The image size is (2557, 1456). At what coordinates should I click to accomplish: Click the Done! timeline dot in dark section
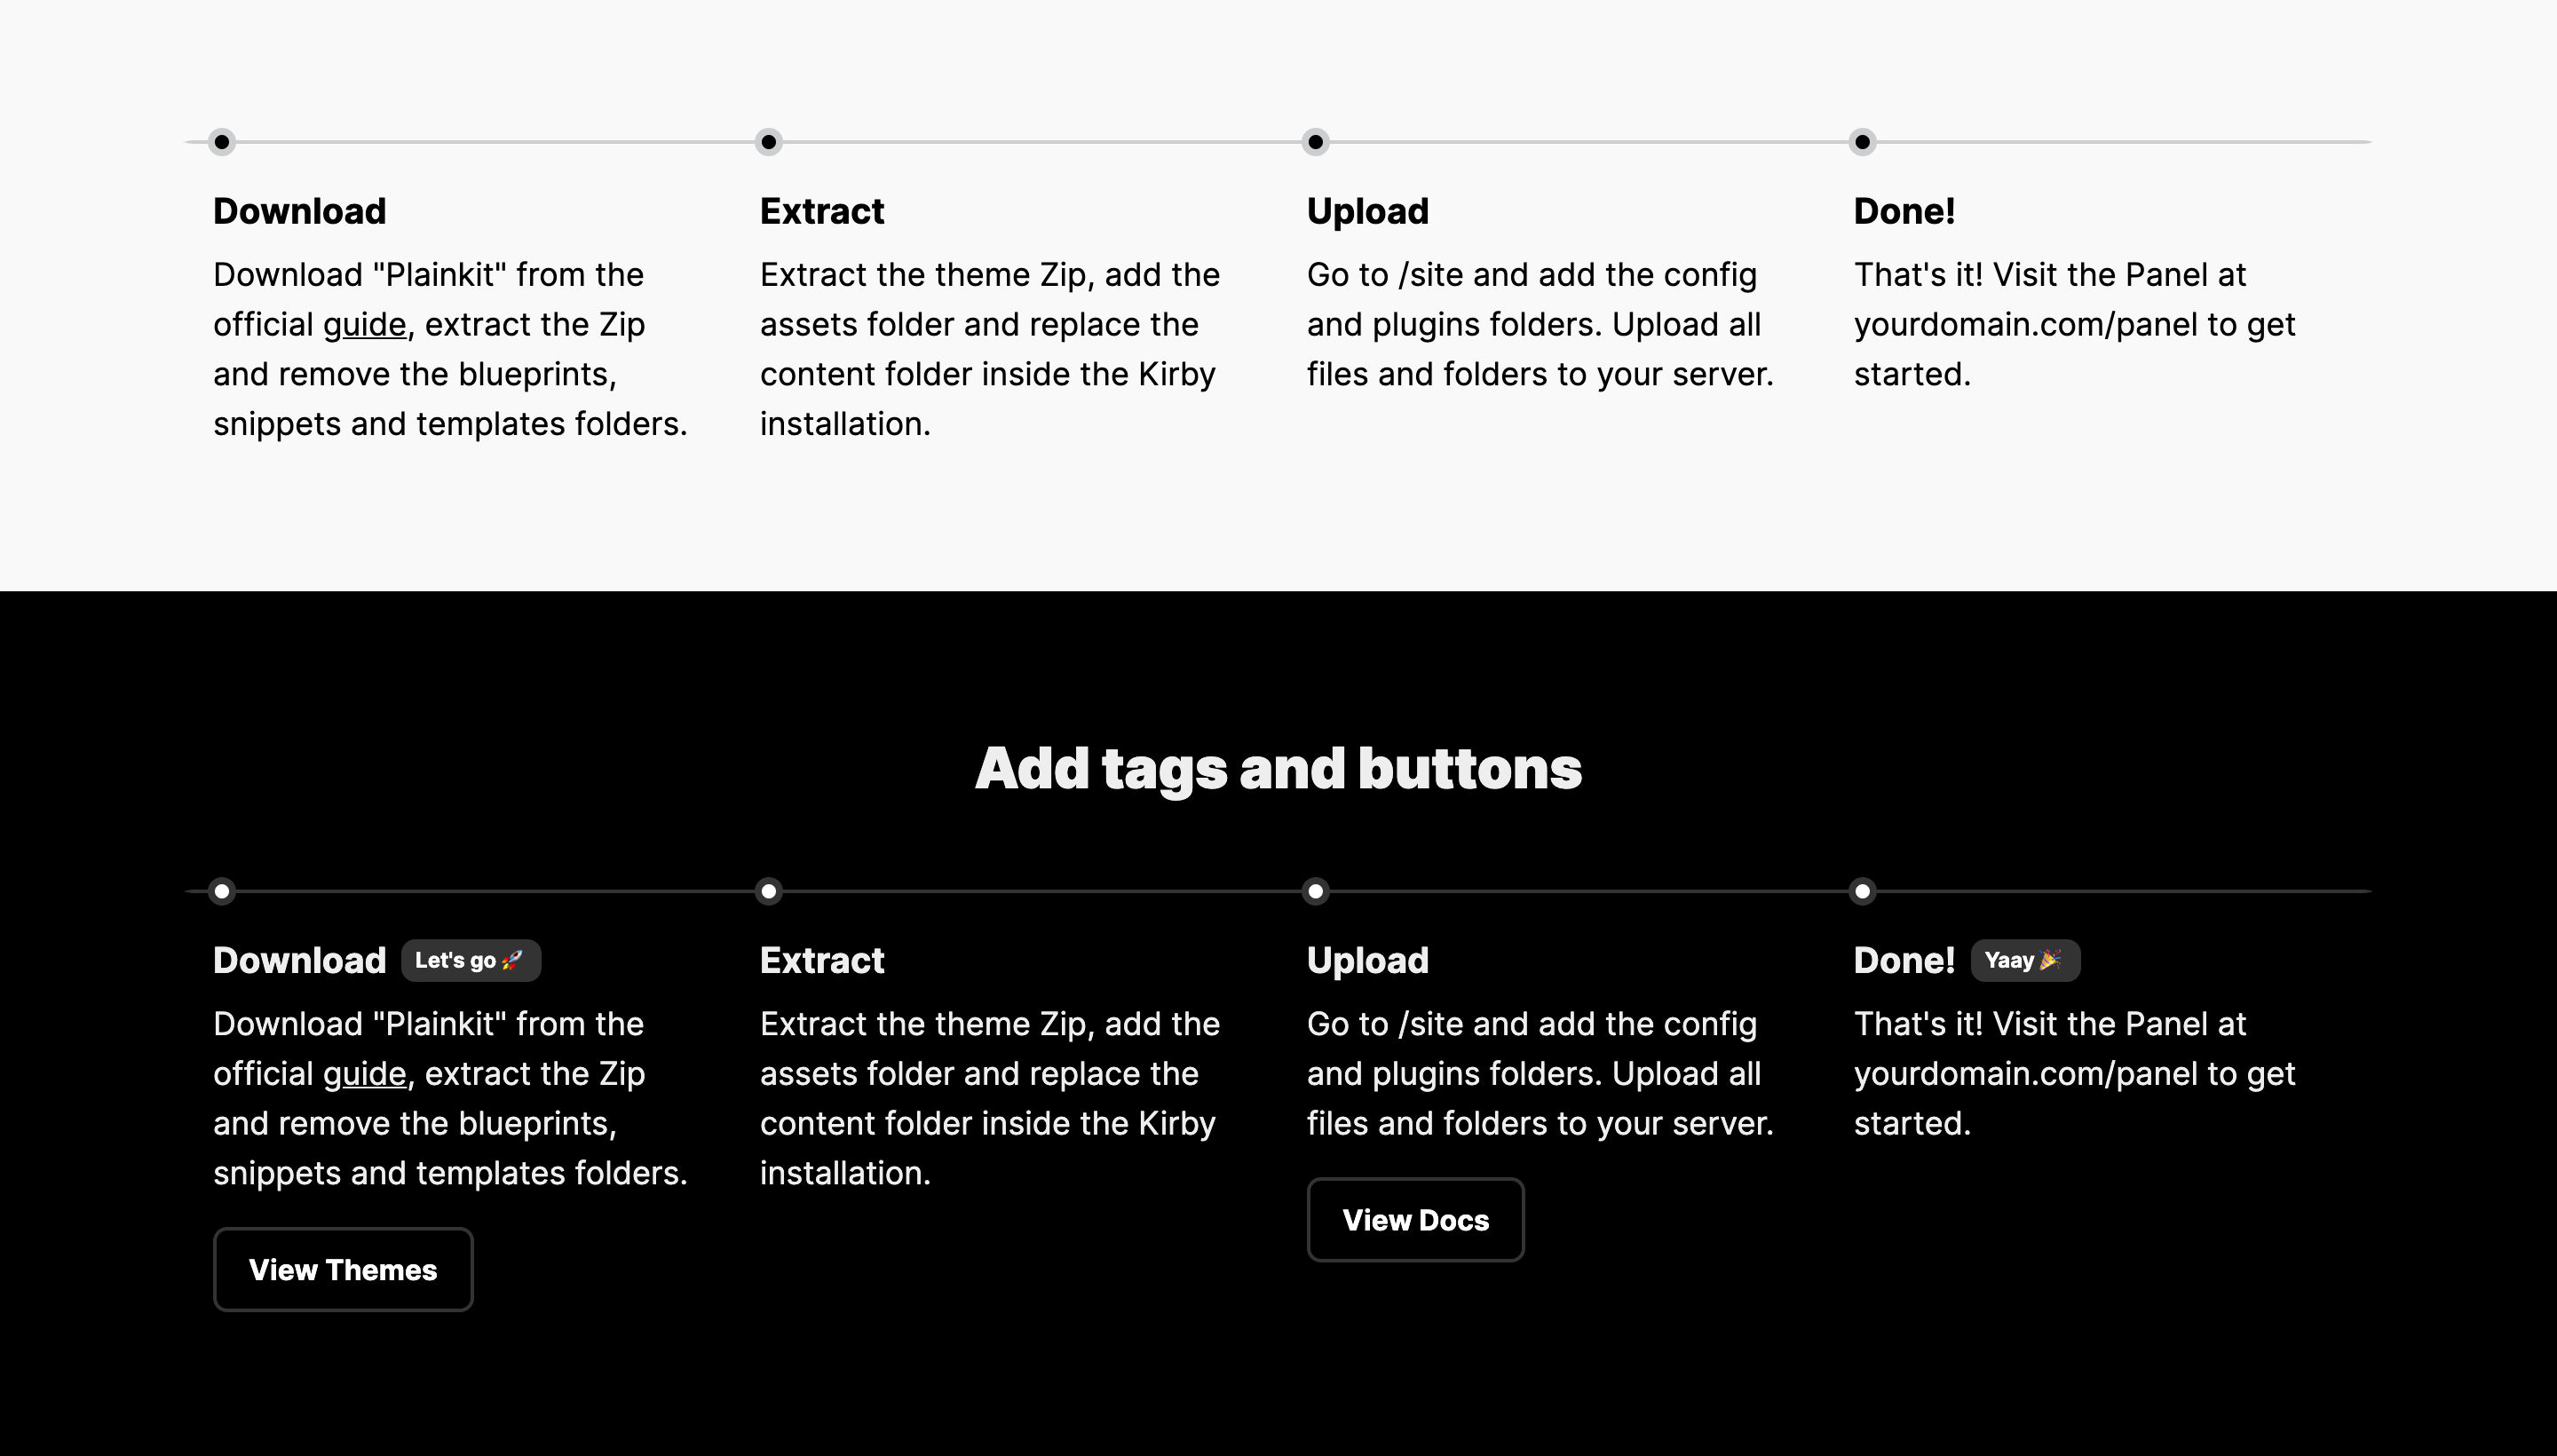pos(1862,891)
